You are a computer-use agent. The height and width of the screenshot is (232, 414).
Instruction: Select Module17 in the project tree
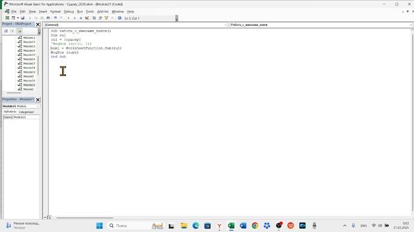click(28, 63)
